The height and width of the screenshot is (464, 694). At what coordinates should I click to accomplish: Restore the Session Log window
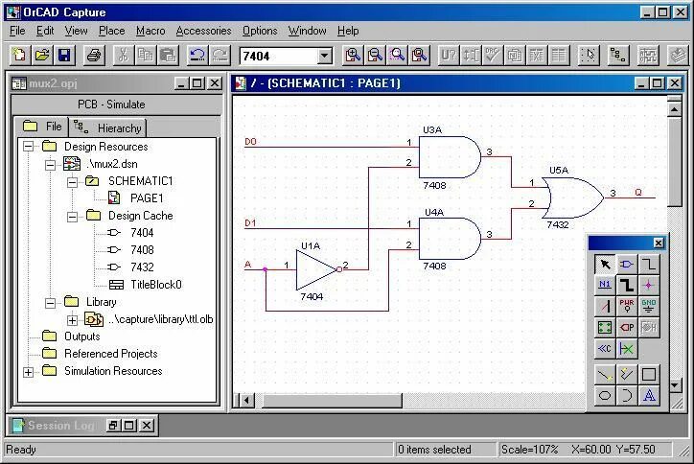[x=112, y=426]
